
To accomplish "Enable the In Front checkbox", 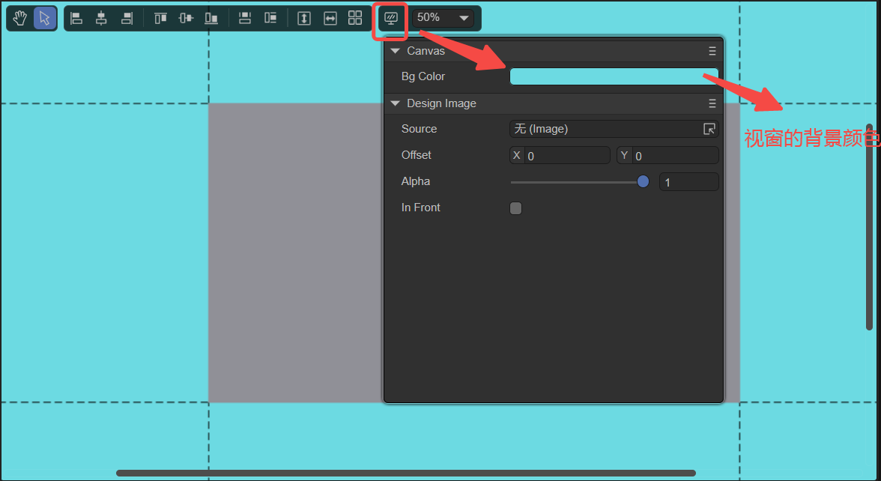I will 516,208.
